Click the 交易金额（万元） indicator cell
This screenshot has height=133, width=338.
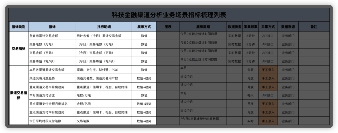(52, 53)
